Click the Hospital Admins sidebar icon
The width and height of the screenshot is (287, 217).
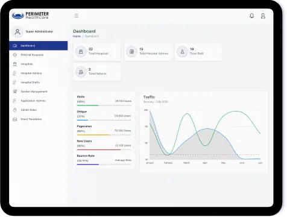14,74
